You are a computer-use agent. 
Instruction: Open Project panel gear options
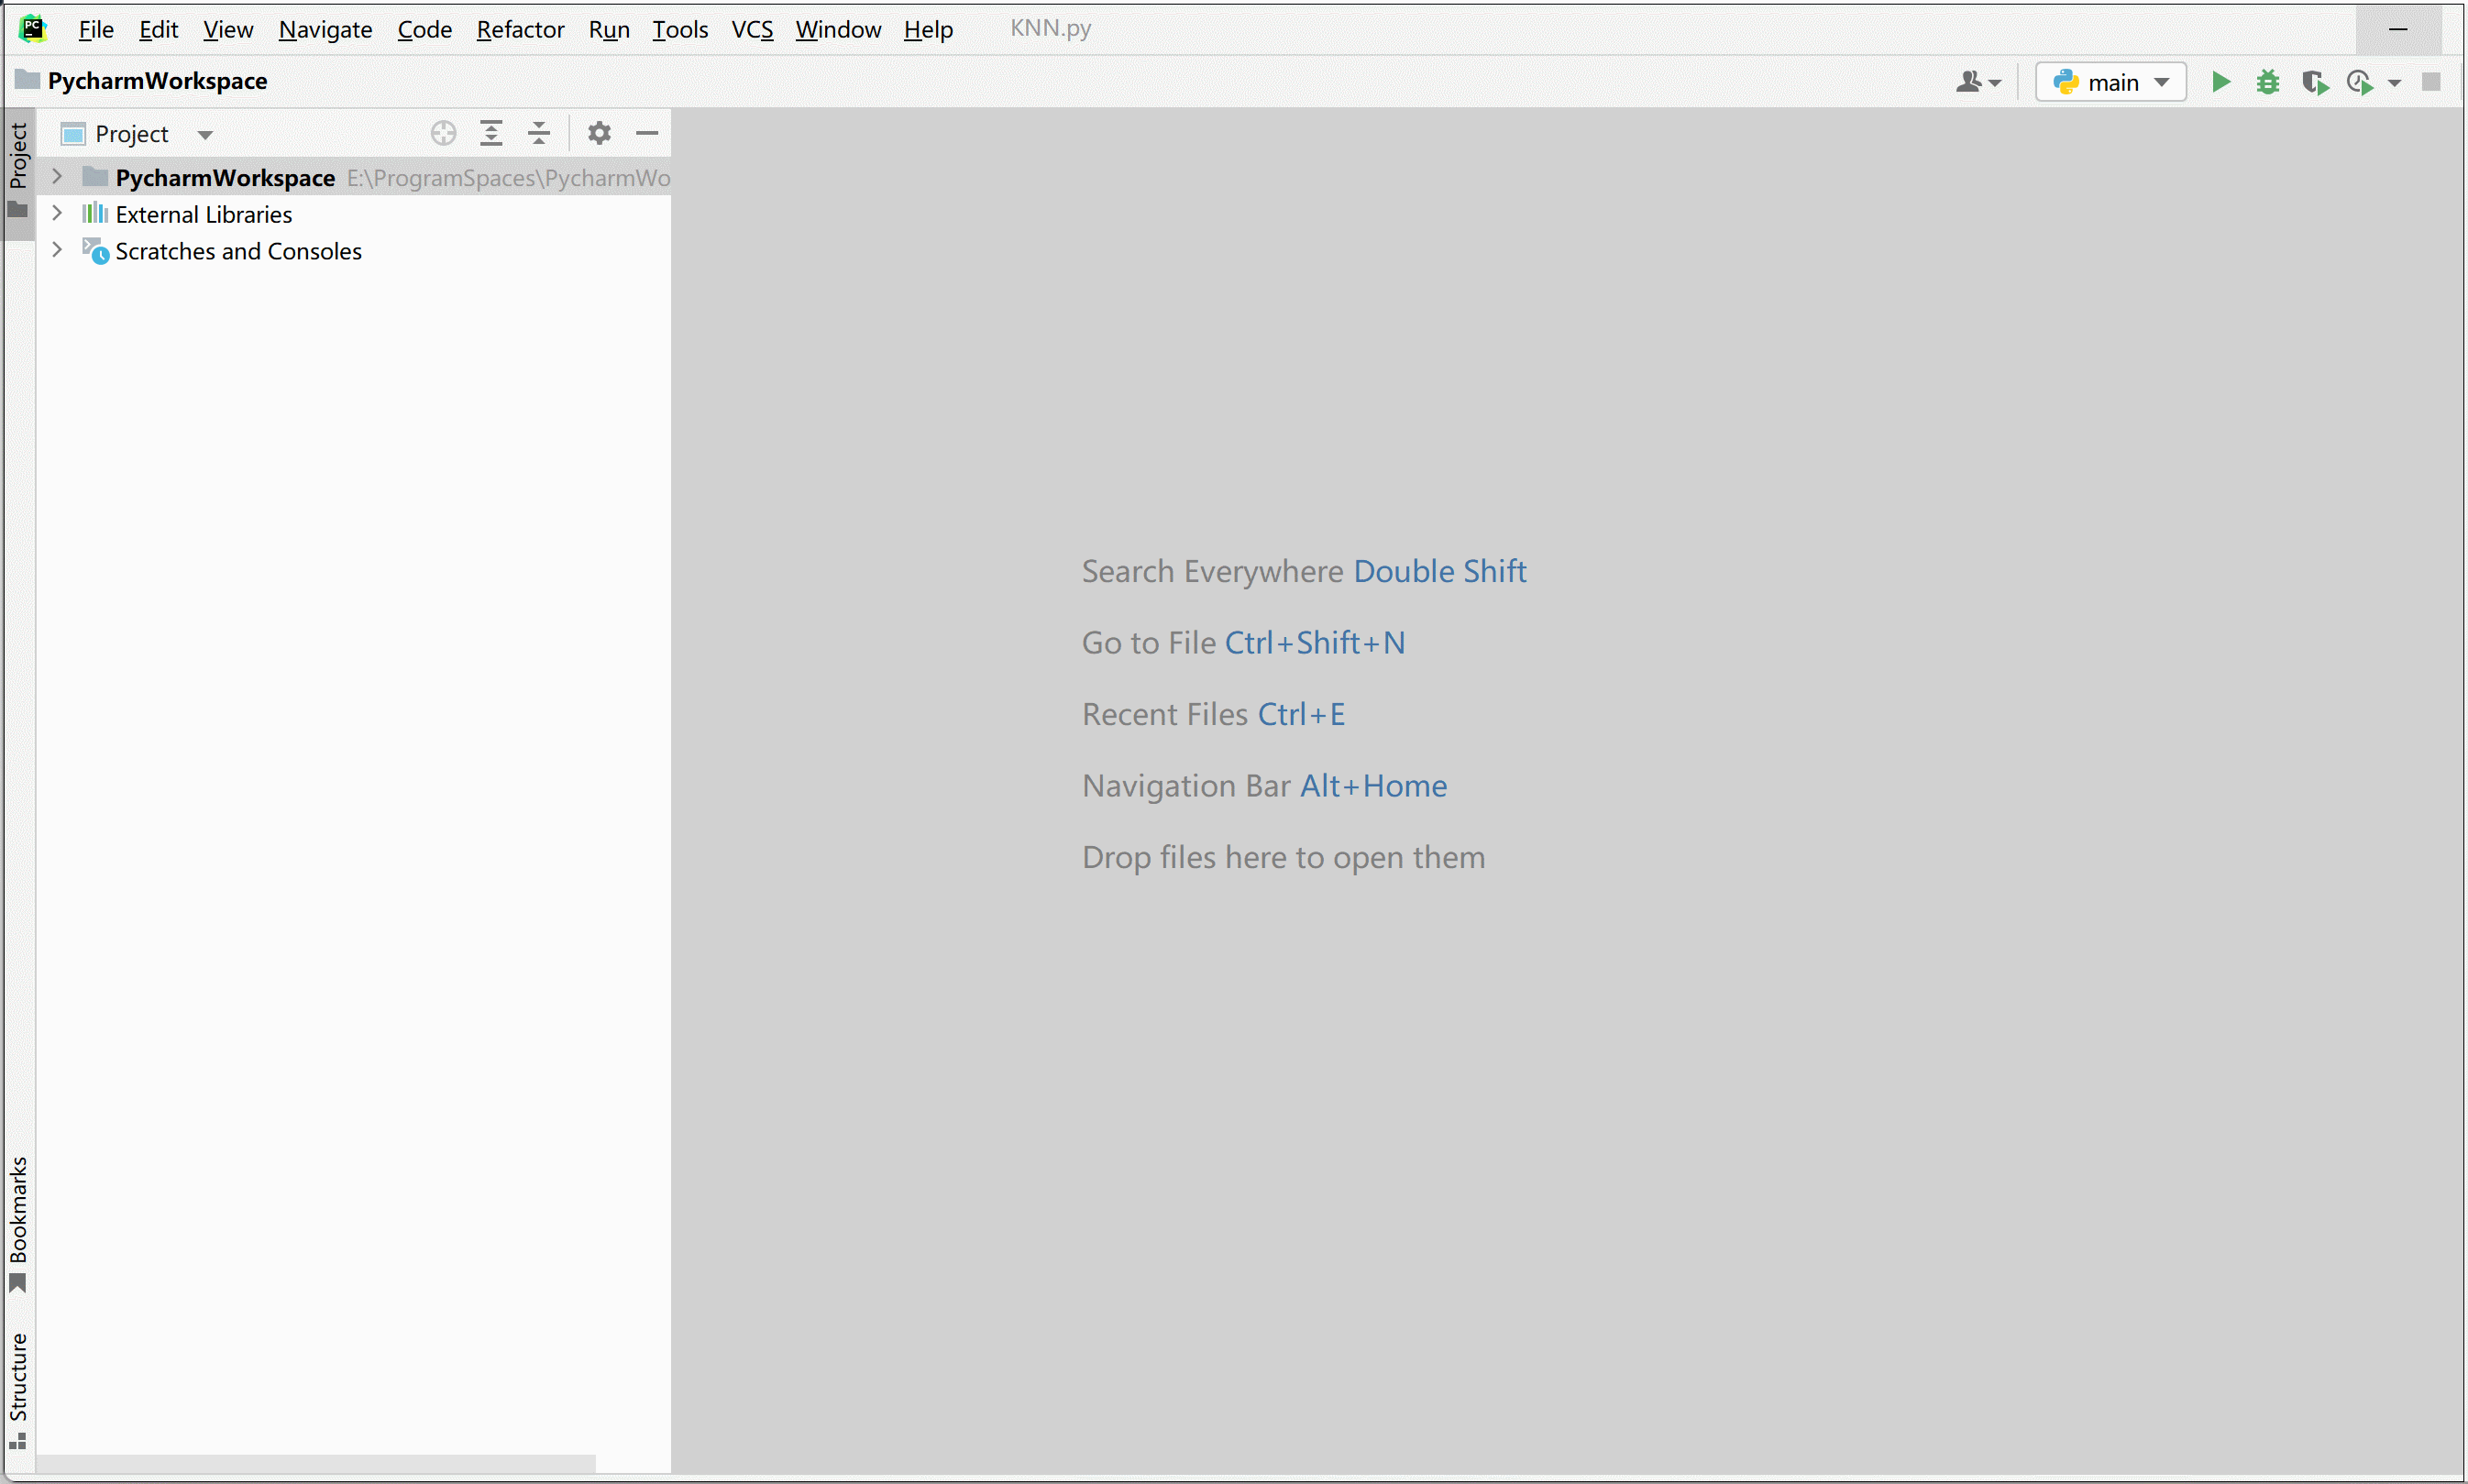coord(599,133)
